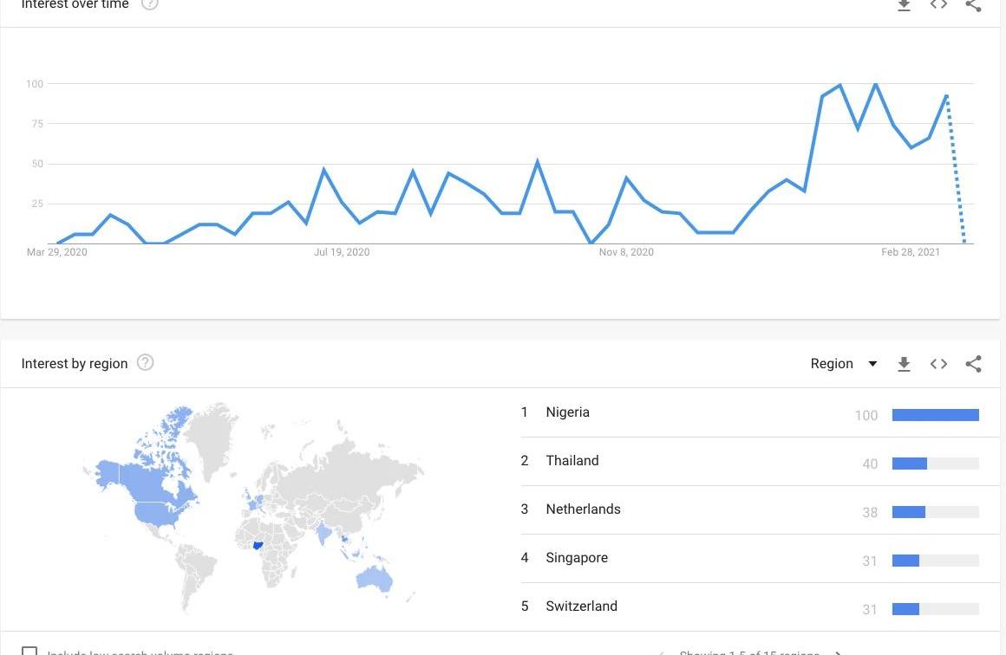This screenshot has width=1006, height=655.
Task: Download the Interest over time chart data
Action: [904, 5]
